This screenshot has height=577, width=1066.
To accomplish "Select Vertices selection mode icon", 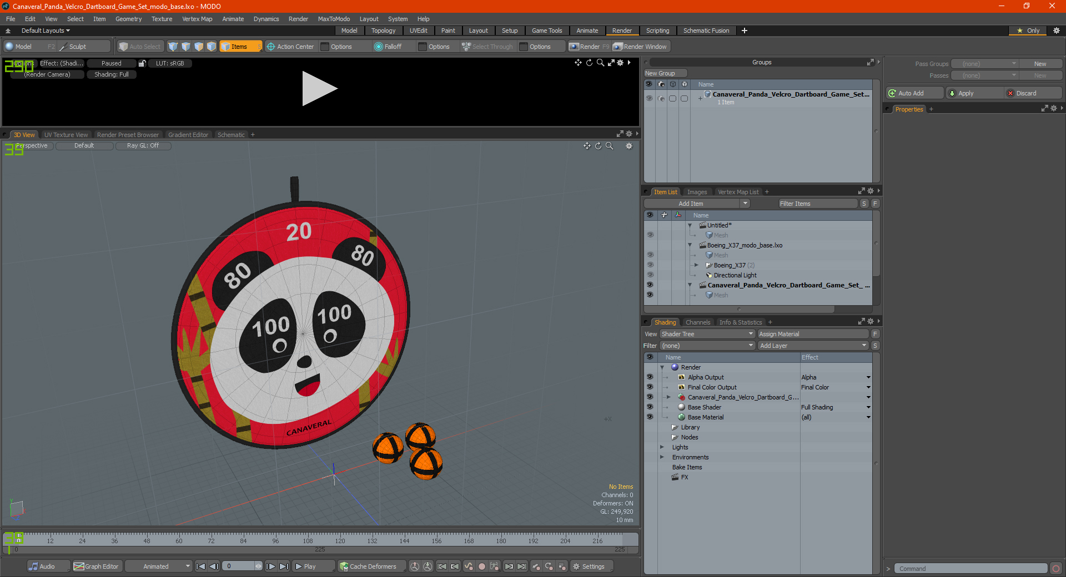I will click(x=173, y=47).
